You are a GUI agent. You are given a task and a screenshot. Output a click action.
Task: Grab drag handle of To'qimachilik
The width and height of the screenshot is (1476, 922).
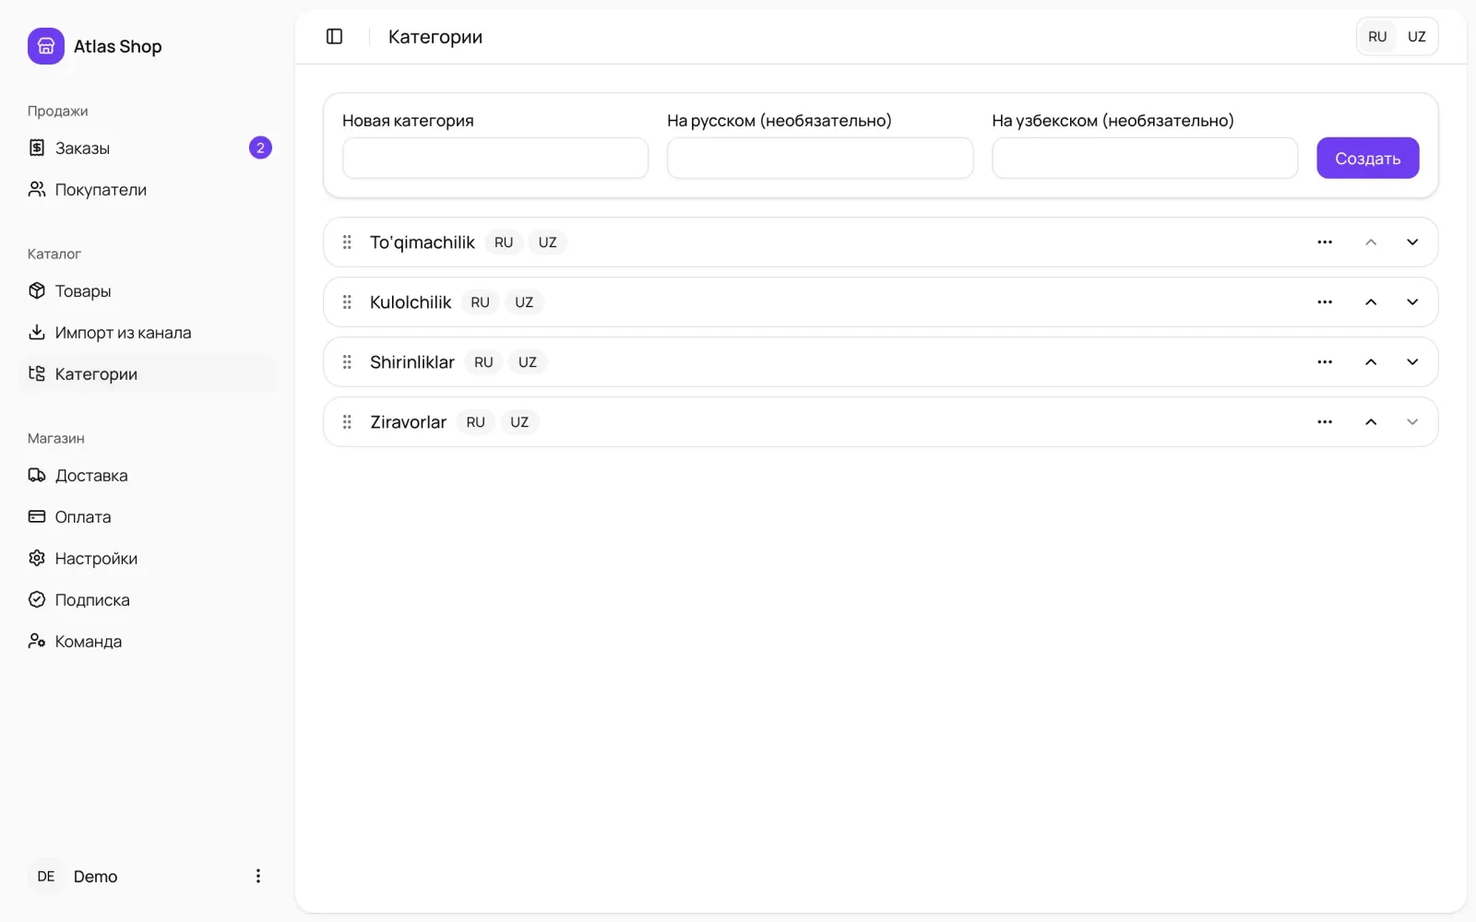(x=347, y=242)
